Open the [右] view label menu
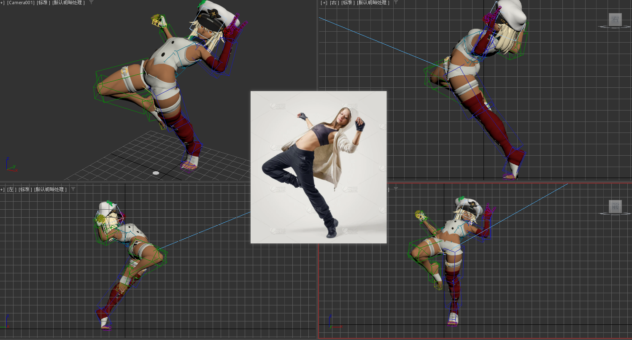Screen dimensions: 632x340 point(334,3)
